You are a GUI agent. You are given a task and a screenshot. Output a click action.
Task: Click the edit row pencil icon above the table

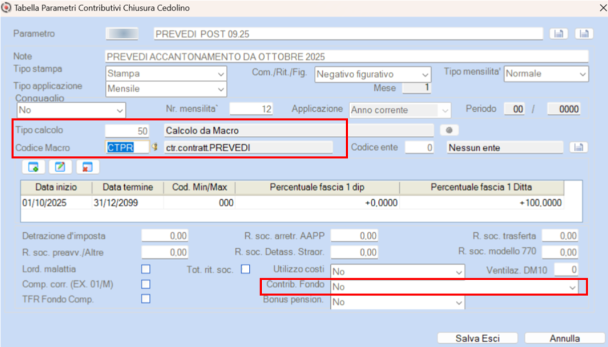coord(60,167)
